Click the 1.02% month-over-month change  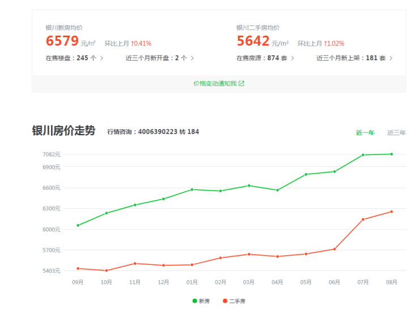(x=334, y=43)
